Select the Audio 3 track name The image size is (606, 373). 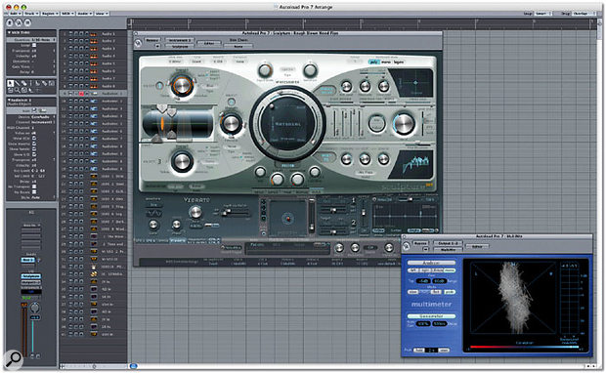[108, 49]
